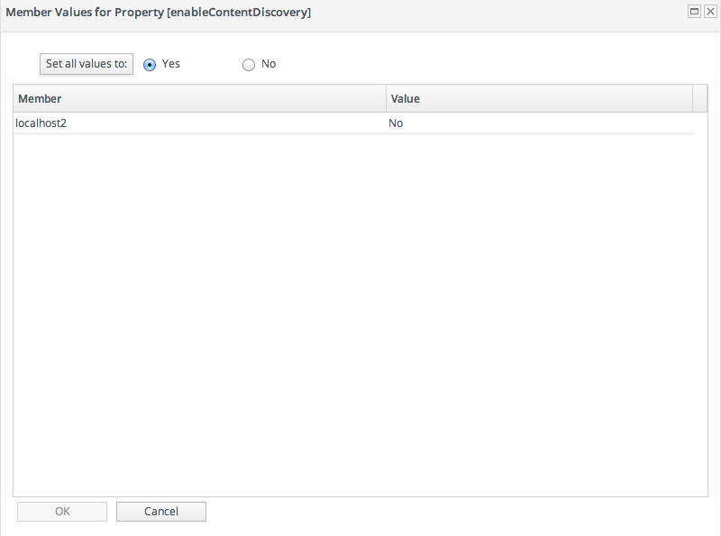Screen dimensions: 721x536
Task: Sort by the Member column header
Action: click(x=198, y=99)
